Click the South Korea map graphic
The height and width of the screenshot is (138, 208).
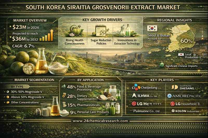click(x=181, y=38)
